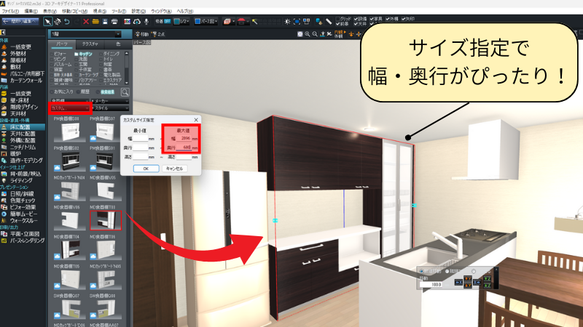Open ライティング lighting settings

(21, 180)
